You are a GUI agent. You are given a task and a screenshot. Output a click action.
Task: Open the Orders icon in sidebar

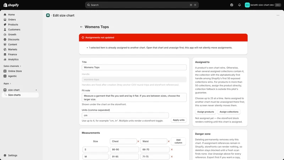(x=5, y=20)
